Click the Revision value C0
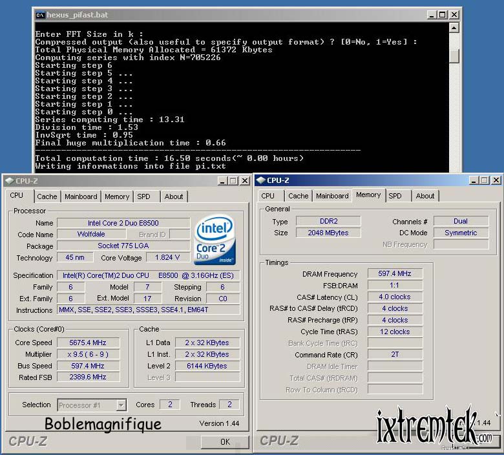Screen dimensions: 504x455 click(223, 299)
